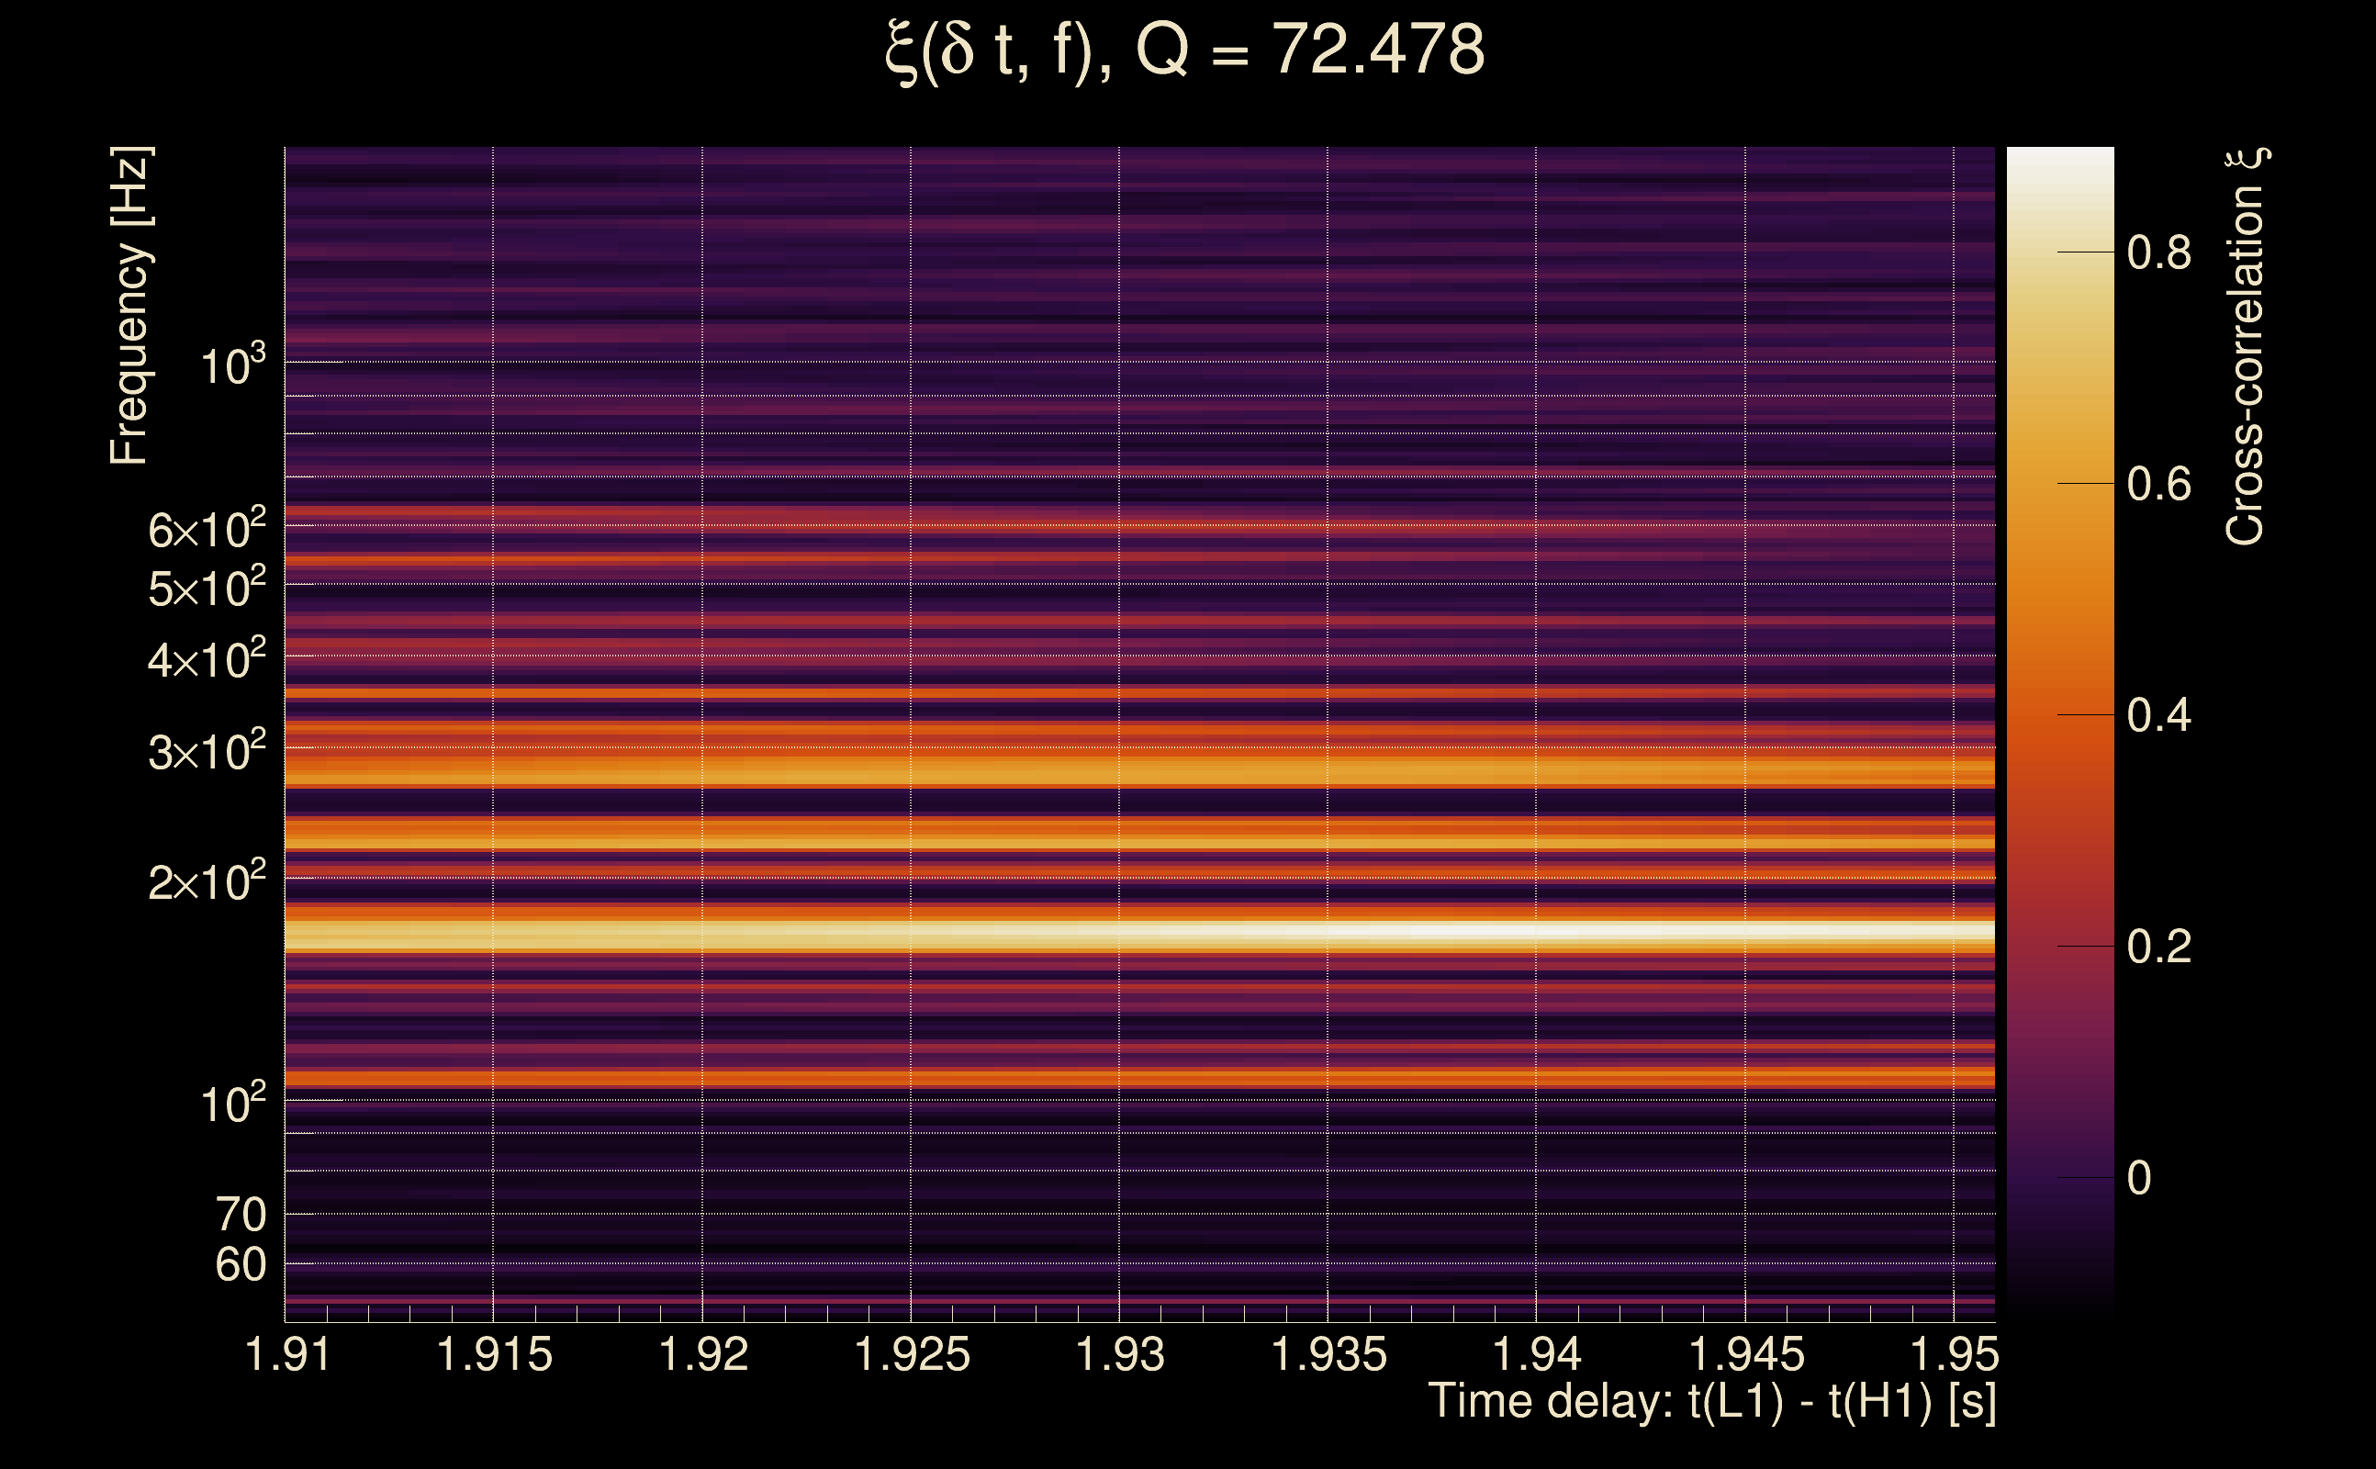Click the 0.2 colorbar tick label
Viewport: 2376px width, 1469px height.
pos(2158,948)
